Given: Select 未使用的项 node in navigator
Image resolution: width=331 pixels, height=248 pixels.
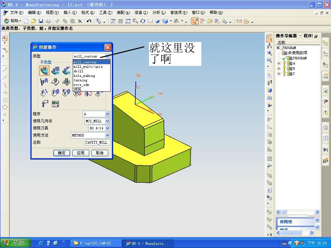Looking at the screenshot, I should [297, 53].
